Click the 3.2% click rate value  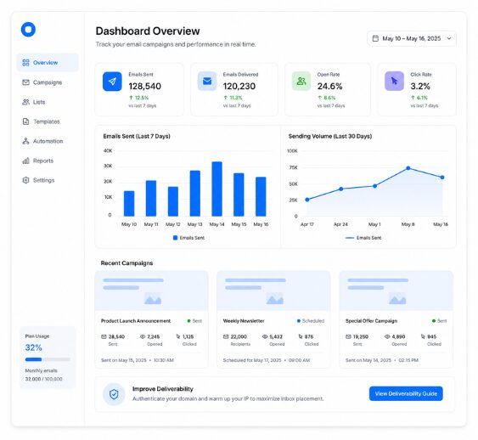(420, 87)
